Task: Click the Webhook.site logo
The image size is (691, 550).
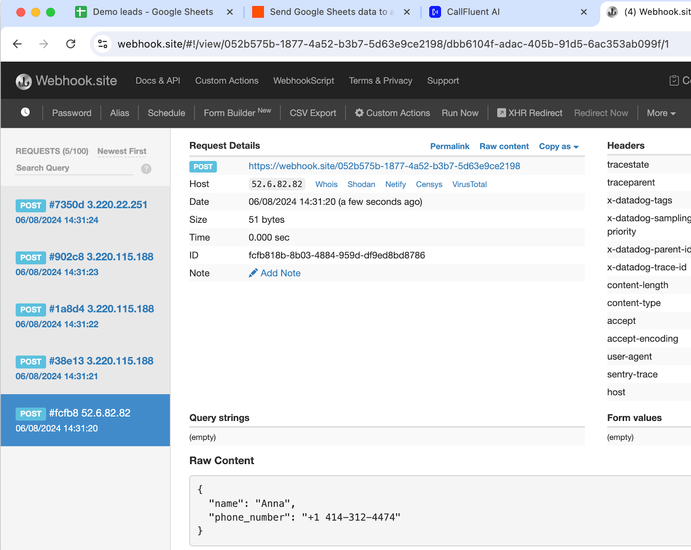Action: pyautogui.click(x=66, y=81)
